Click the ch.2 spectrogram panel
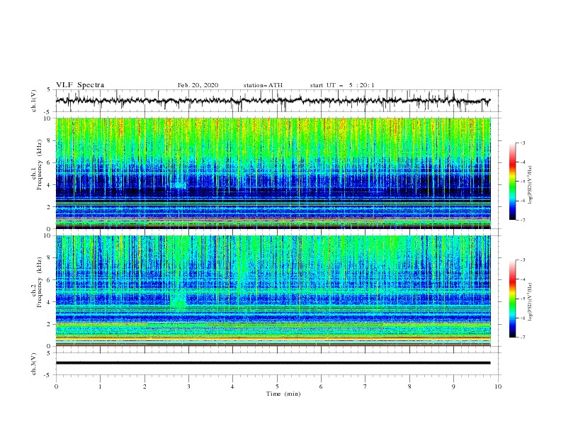The height and width of the screenshot is (434, 561). click(x=273, y=291)
